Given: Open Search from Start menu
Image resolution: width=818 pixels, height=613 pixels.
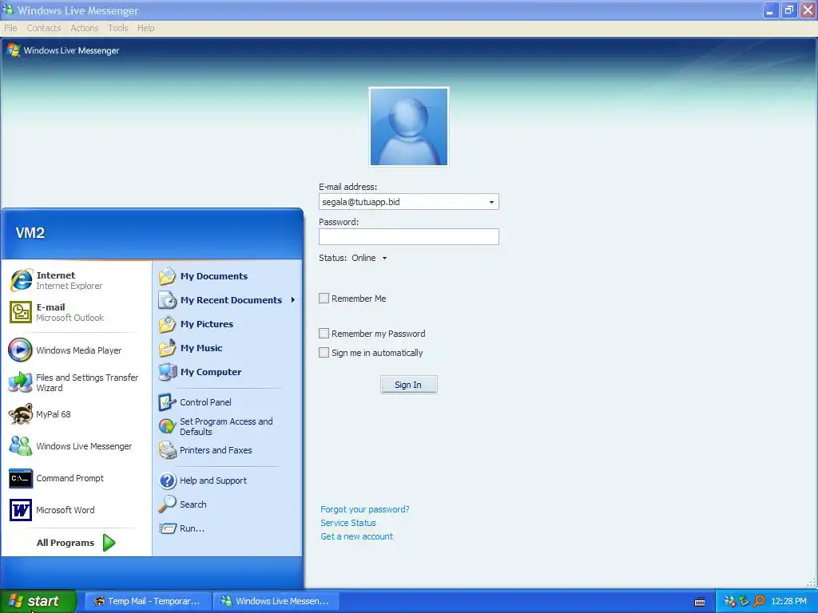Looking at the screenshot, I should pyautogui.click(x=183, y=504).
